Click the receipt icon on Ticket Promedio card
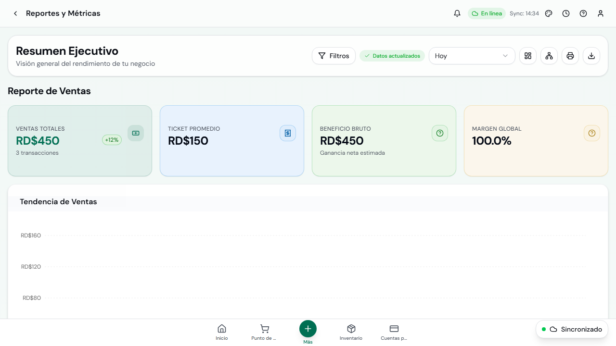 (288, 133)
